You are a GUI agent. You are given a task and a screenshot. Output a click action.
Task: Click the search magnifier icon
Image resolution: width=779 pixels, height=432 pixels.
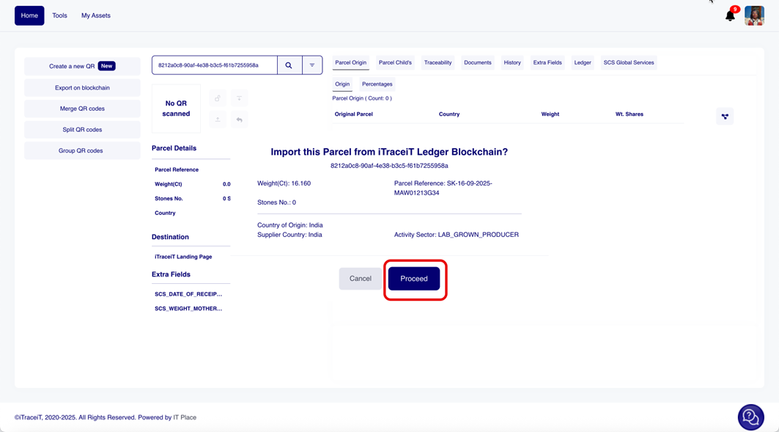click(x=289, y=65)
